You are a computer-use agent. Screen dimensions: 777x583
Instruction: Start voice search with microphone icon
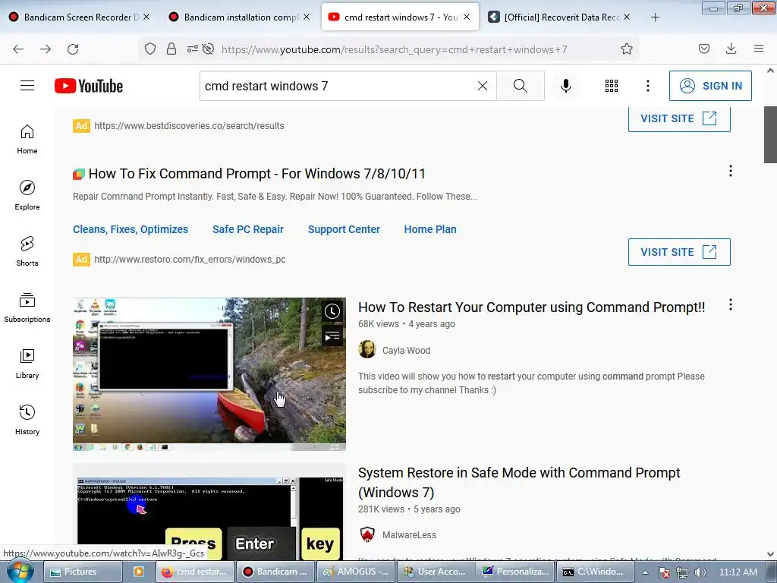tap(565, 86)
